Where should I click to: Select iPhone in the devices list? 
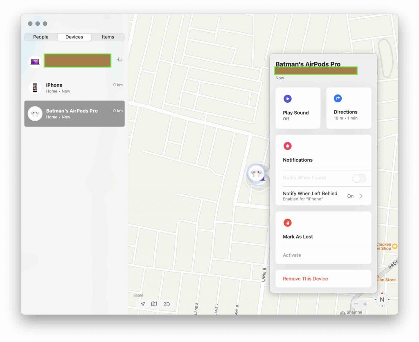pyautogui.click(x=74, y=88)
